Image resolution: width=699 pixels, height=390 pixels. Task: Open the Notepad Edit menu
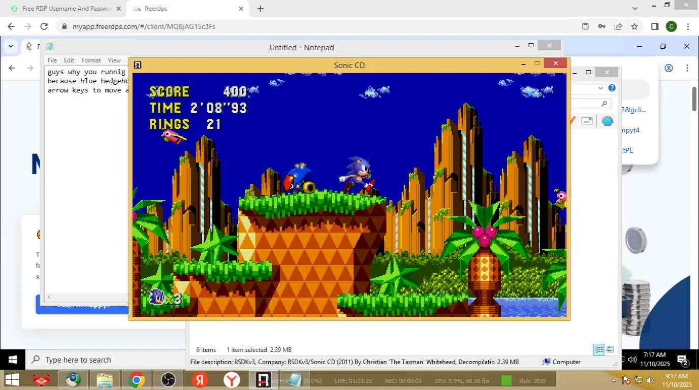point(69,60)
